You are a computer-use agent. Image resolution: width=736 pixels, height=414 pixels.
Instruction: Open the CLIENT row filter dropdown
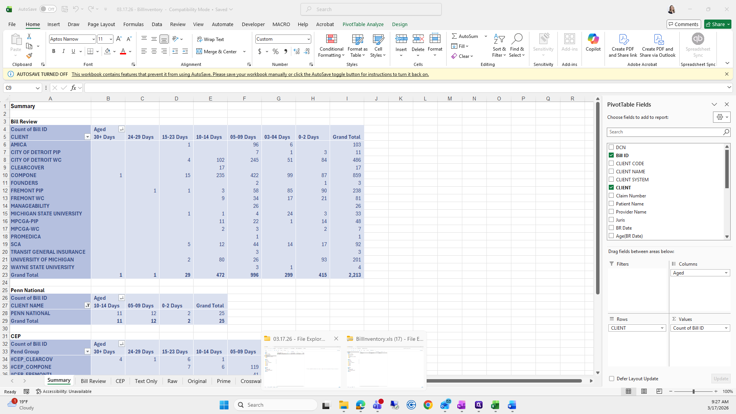[87, 137]
